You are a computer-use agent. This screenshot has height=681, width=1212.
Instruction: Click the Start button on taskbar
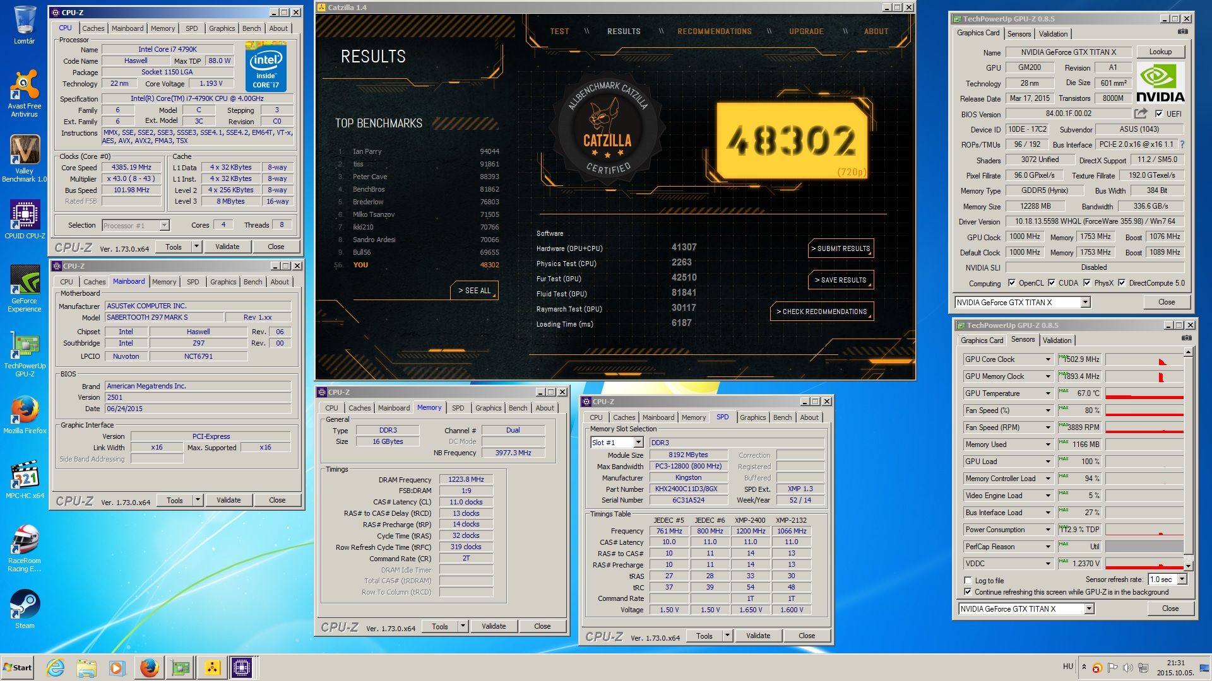point(17,668)
